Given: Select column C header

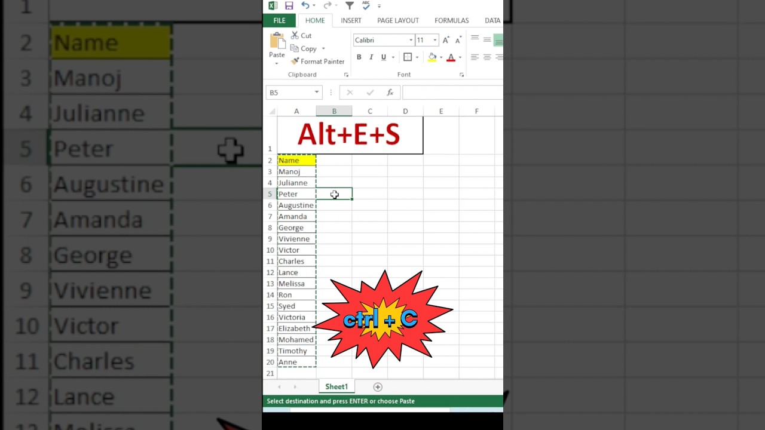Looking at the screenshot, I should 370,111.
